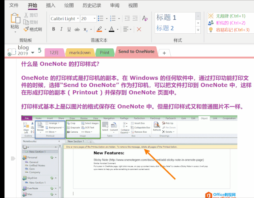
Task: Open the numbered list style dropdown
Action: 119,19
